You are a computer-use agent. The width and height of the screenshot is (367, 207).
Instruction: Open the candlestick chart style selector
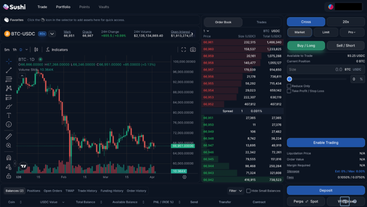pos(36,50)
